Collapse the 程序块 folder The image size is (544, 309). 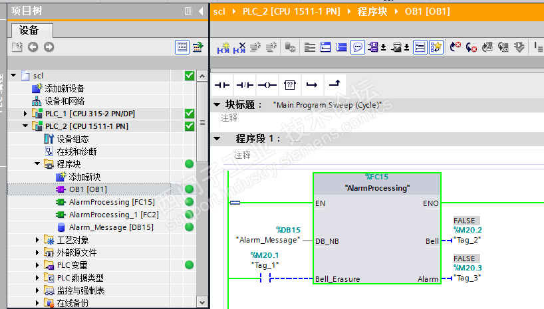click(x=37, y=163)
